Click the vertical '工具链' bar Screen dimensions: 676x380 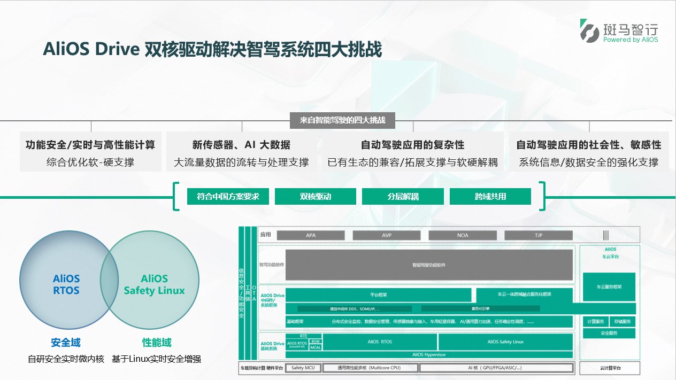tap(248, 293)
